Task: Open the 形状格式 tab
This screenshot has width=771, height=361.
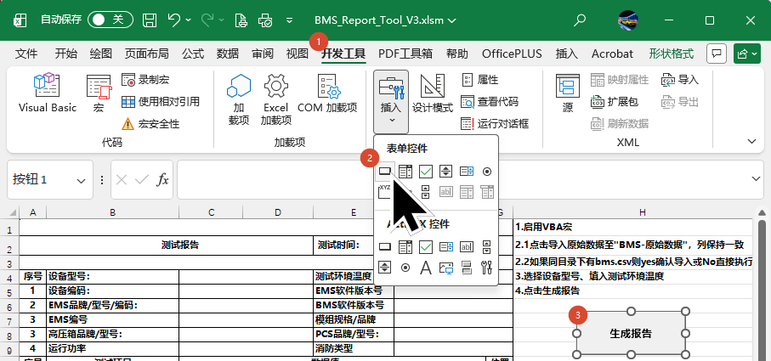Action: [x=671, y=54]
